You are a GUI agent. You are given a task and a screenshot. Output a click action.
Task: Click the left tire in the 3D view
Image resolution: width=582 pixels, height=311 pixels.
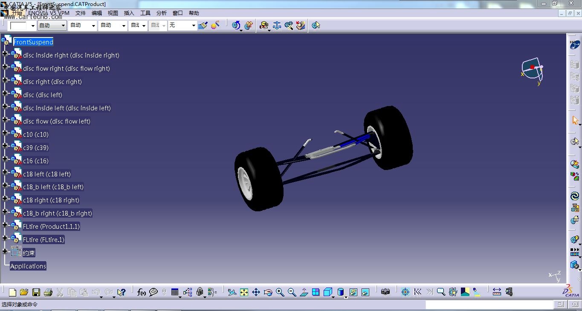tap(259, 179)
